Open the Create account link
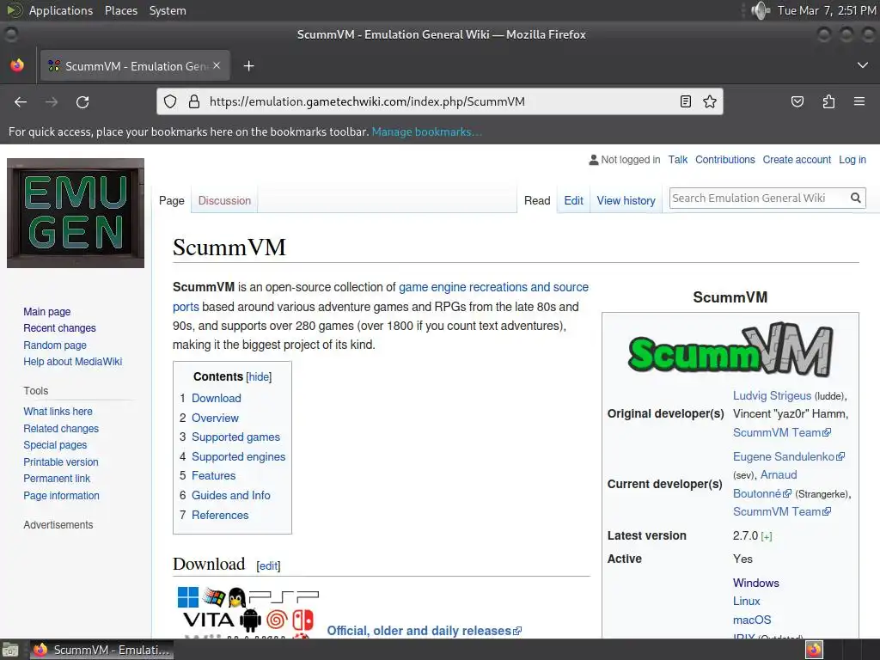Viewport: 880px width, 660px height. [x=797, y=159]
